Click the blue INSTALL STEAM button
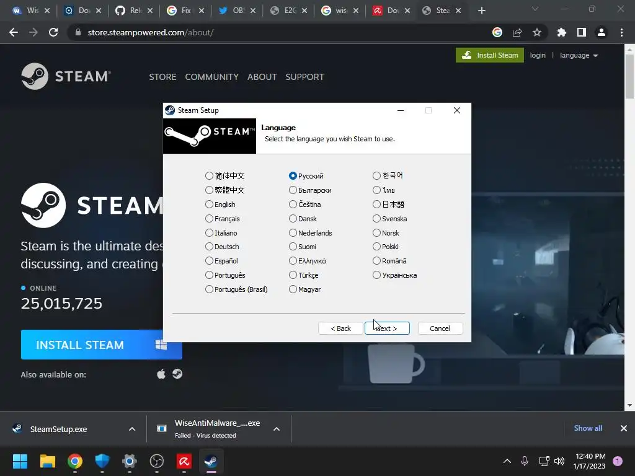635x476 pixels. coord(101,345)
